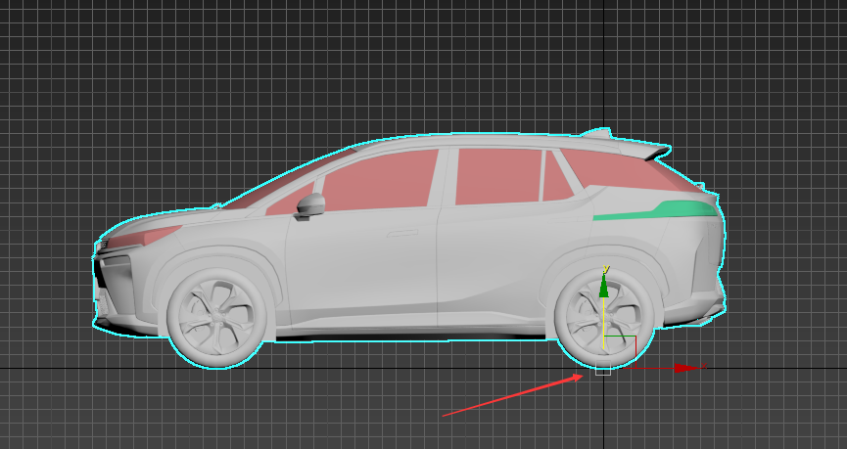
Task: Click the side mirror on the car
Action: point(310,205)
